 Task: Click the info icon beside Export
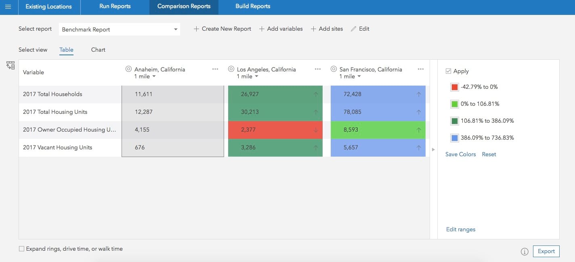coord(525,252)
